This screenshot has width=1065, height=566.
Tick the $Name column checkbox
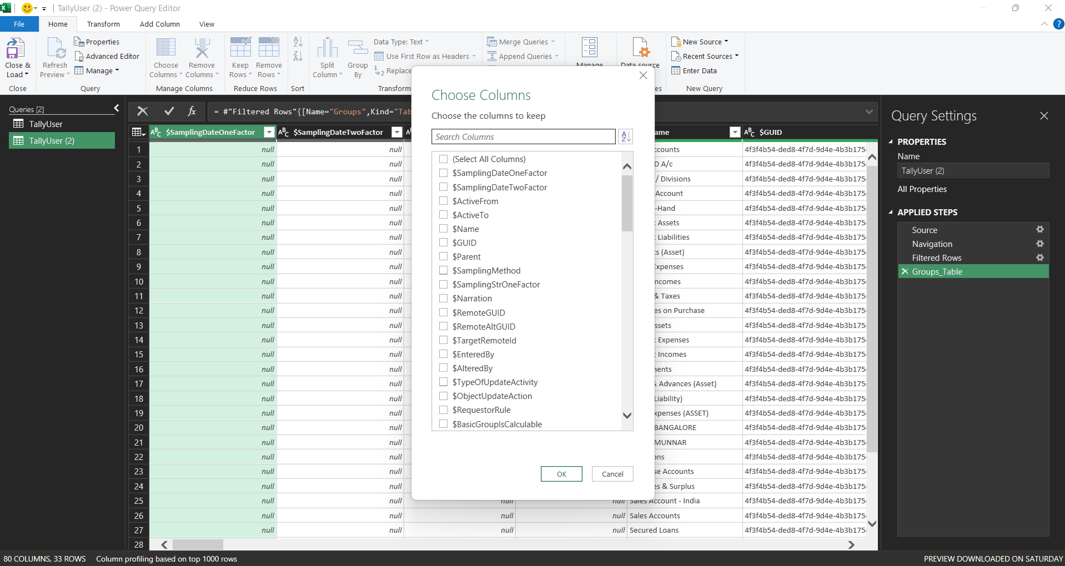pos(443,229)
